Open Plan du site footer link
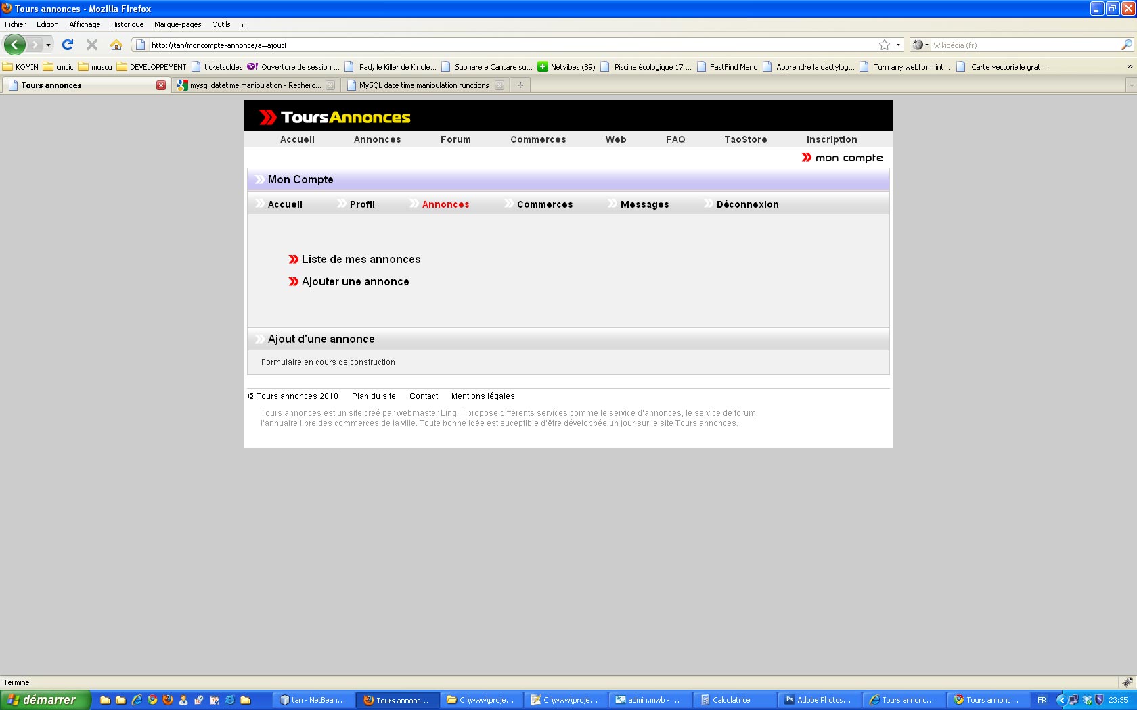Image resolution: width=1137 pixels, height=710 pixels. click(x=374, y=396)
